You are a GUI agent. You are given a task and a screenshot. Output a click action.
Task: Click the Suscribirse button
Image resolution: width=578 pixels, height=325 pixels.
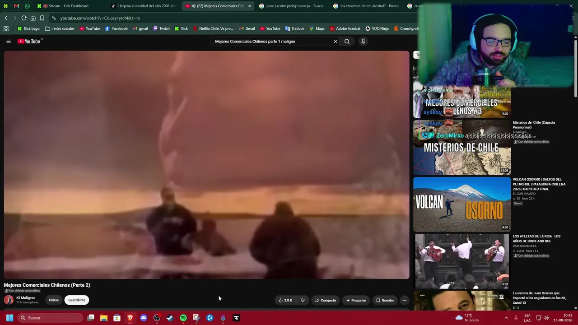tap(77, 300)
